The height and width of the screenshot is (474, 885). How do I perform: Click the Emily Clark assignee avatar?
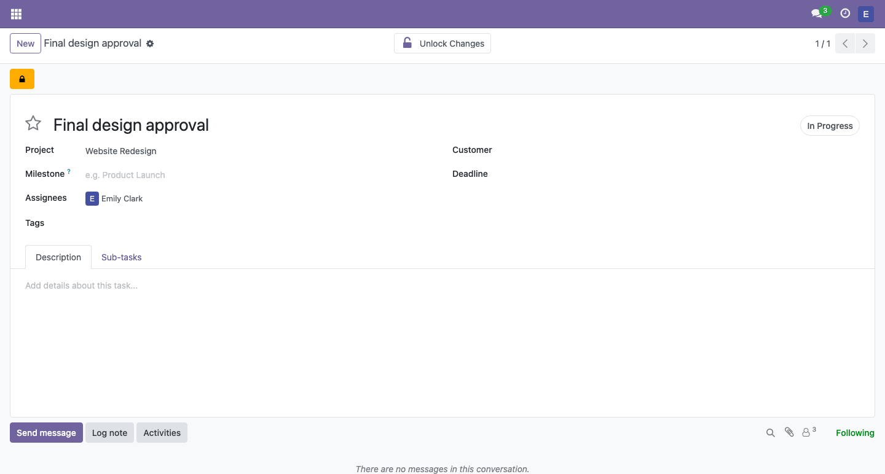coord(92,198)
